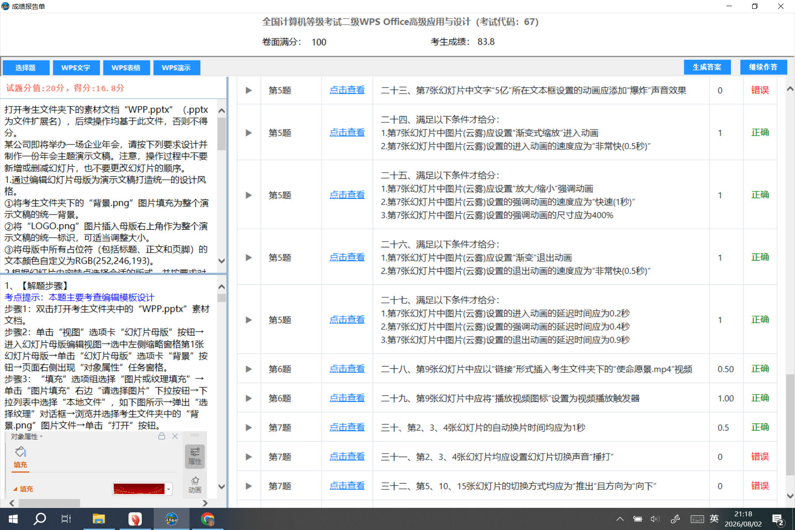The image size is (795, 530).
Task: Open the WPS表格 tab
Action: tap(126, 68)
